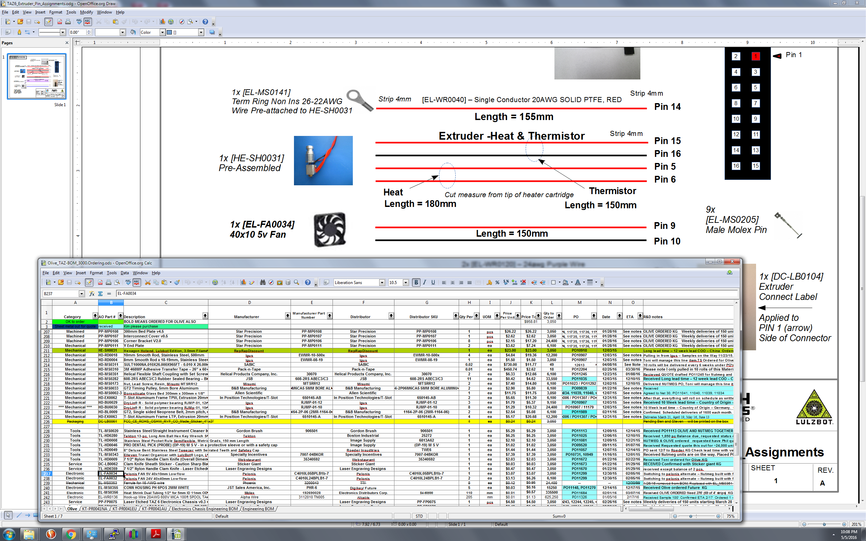The width and height of the screenshot is (866, 541).
Task: Click the Cut scissors icon in Calc
Action: (x=147, y=283)
